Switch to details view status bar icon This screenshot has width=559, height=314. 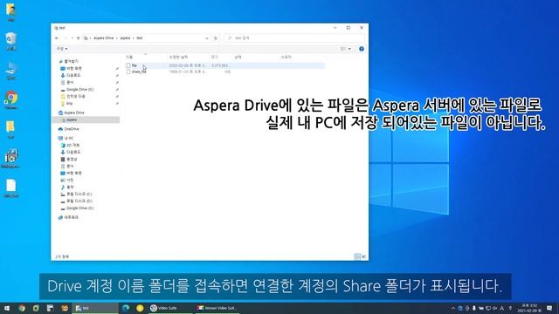click(x=357, y=256)
